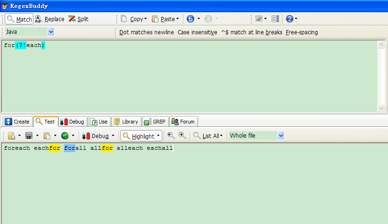
Task: Switch to Split mode
Action: 79,19
